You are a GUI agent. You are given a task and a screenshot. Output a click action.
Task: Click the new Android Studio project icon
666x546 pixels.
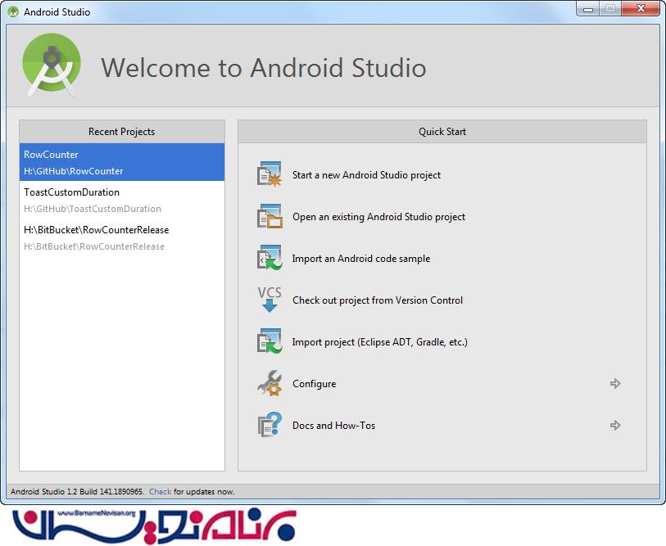tap(269, 174)
